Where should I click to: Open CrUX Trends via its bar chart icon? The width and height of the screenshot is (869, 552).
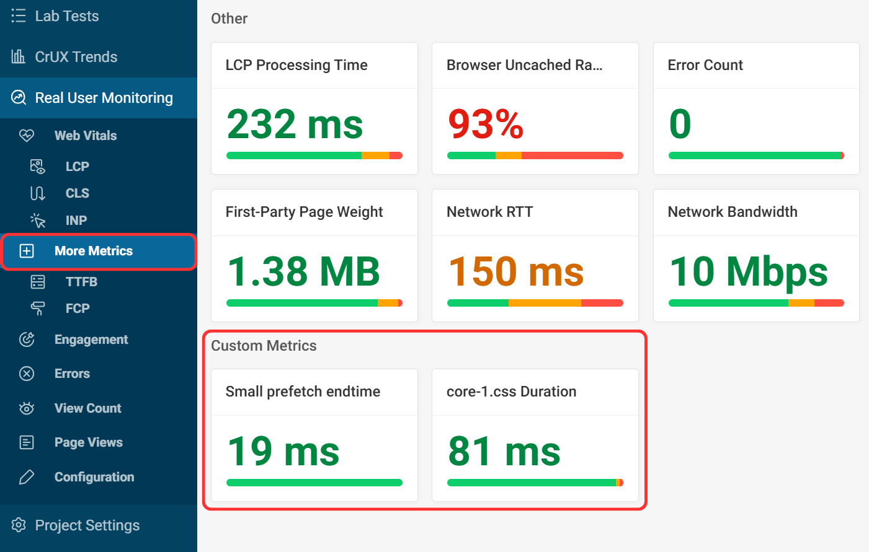tap(19, 56)
